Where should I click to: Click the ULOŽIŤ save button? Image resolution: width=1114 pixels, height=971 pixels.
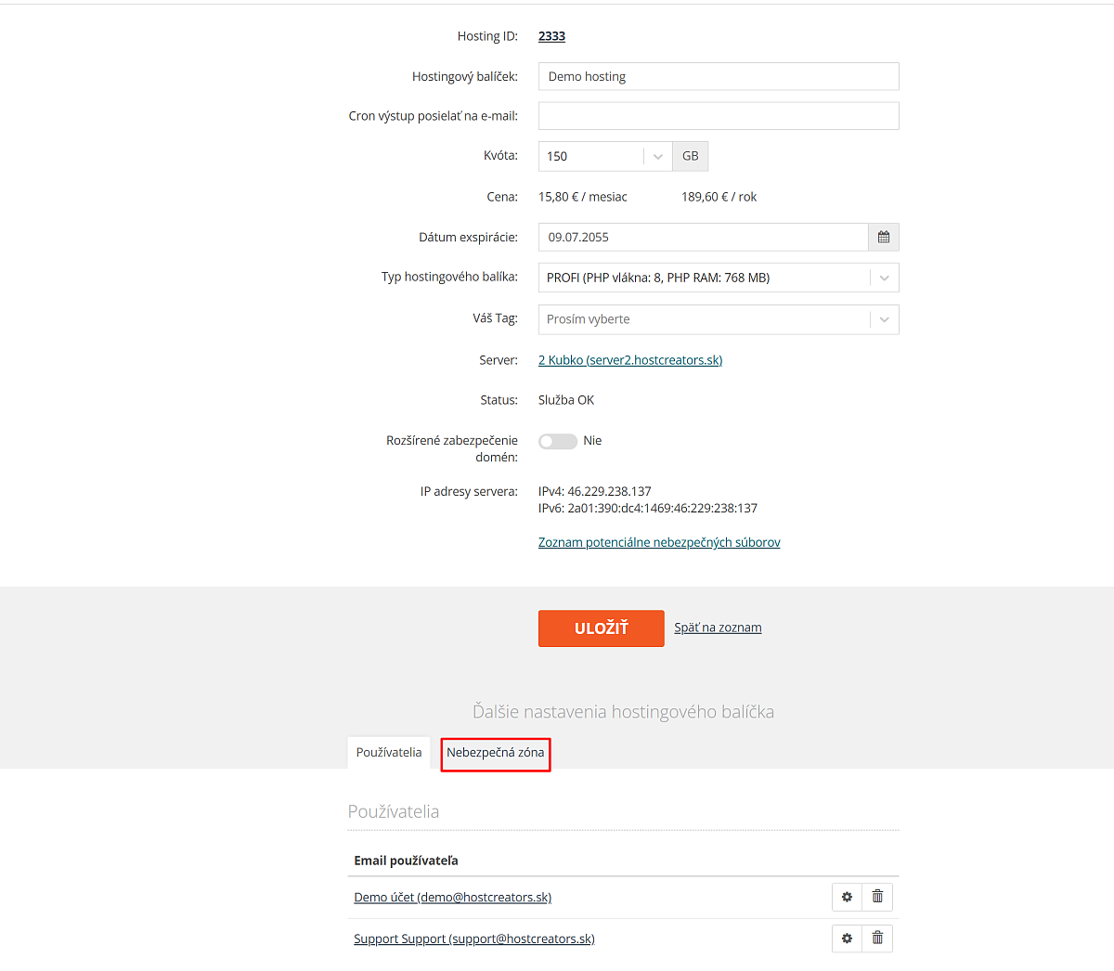click(602, 628)
